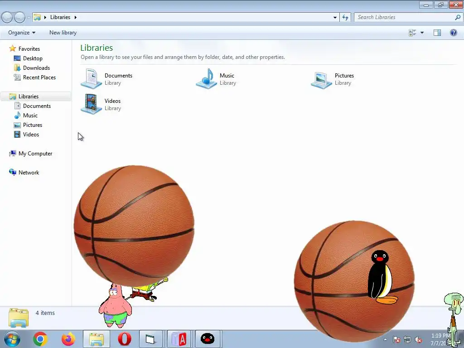Click Libraries in the address breadcrumb

[x=60, y=17]
